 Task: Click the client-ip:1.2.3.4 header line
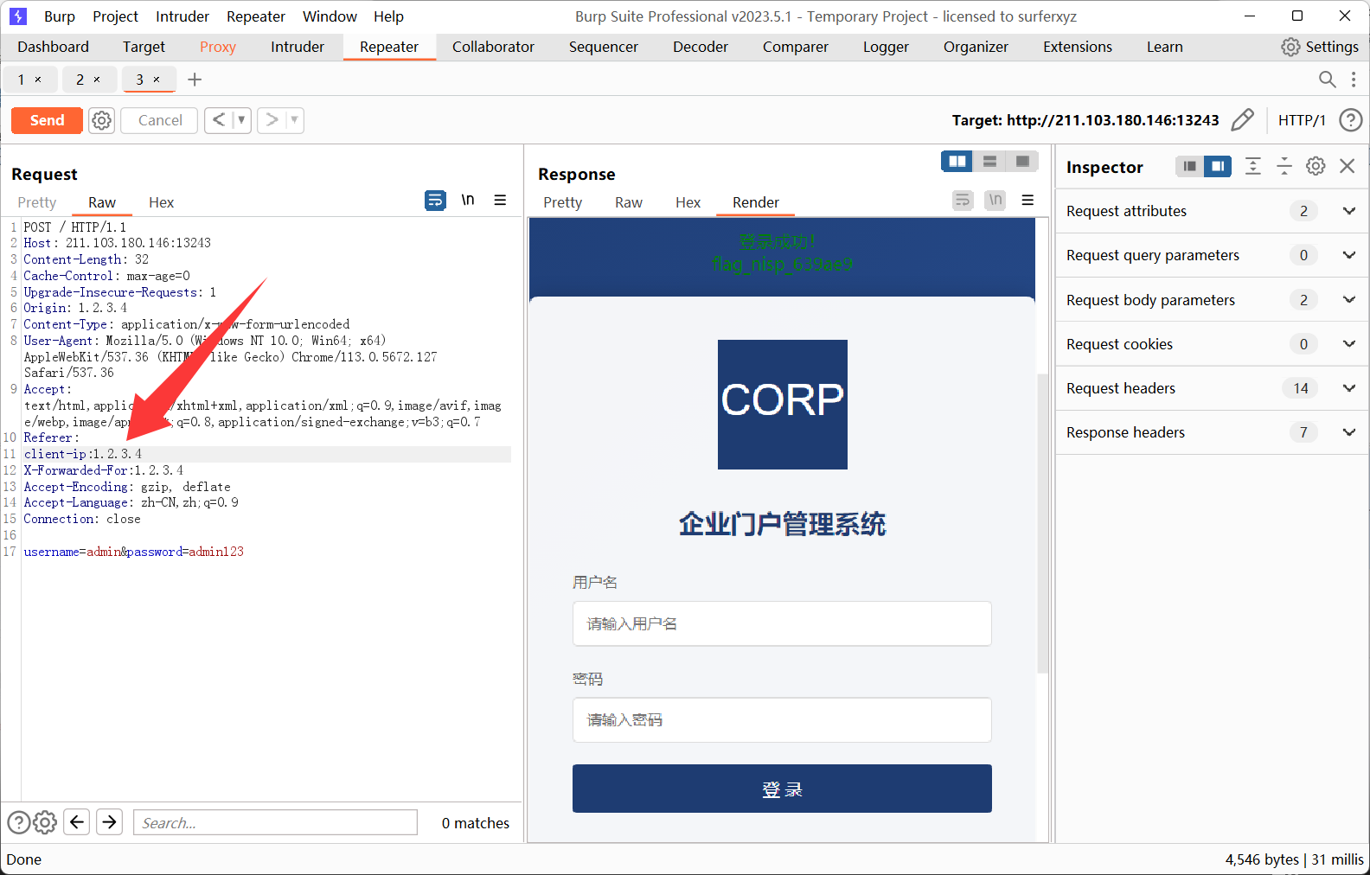click(83, 454)
